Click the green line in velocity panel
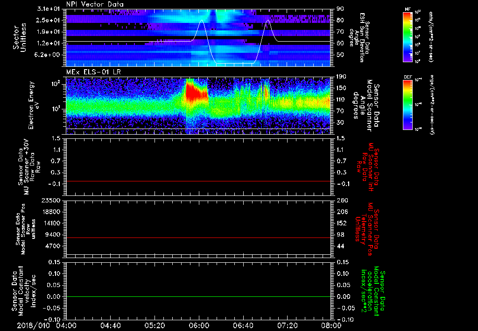The image size is (478, 331). coord(198,296)
